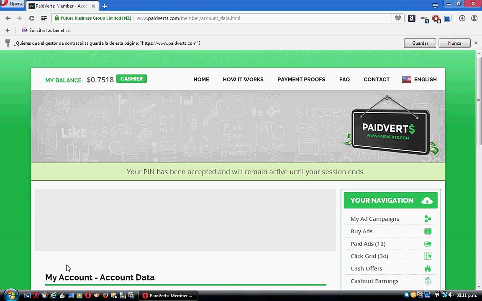Screen dimensions: 482x301
Task: Click the scrollbar up arrow
Action: point(479,53)
